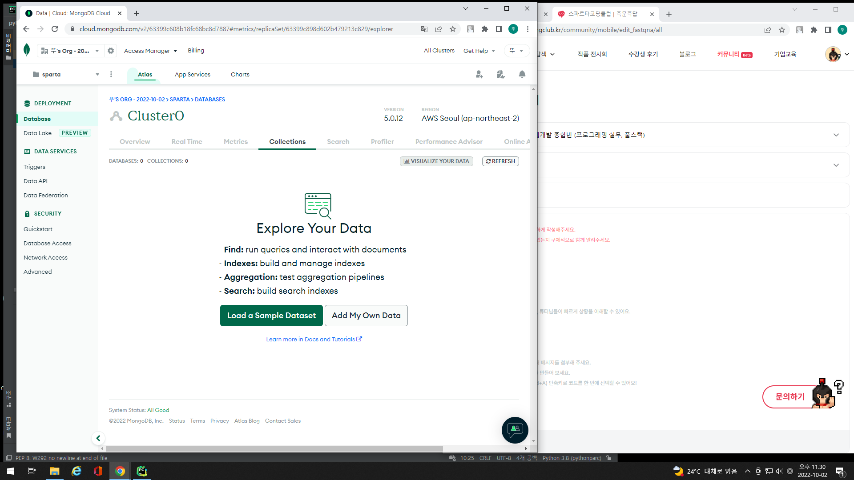Screen dimensions: 854x480
Task: Switch to App Services tab
Action: coord(193,74)
